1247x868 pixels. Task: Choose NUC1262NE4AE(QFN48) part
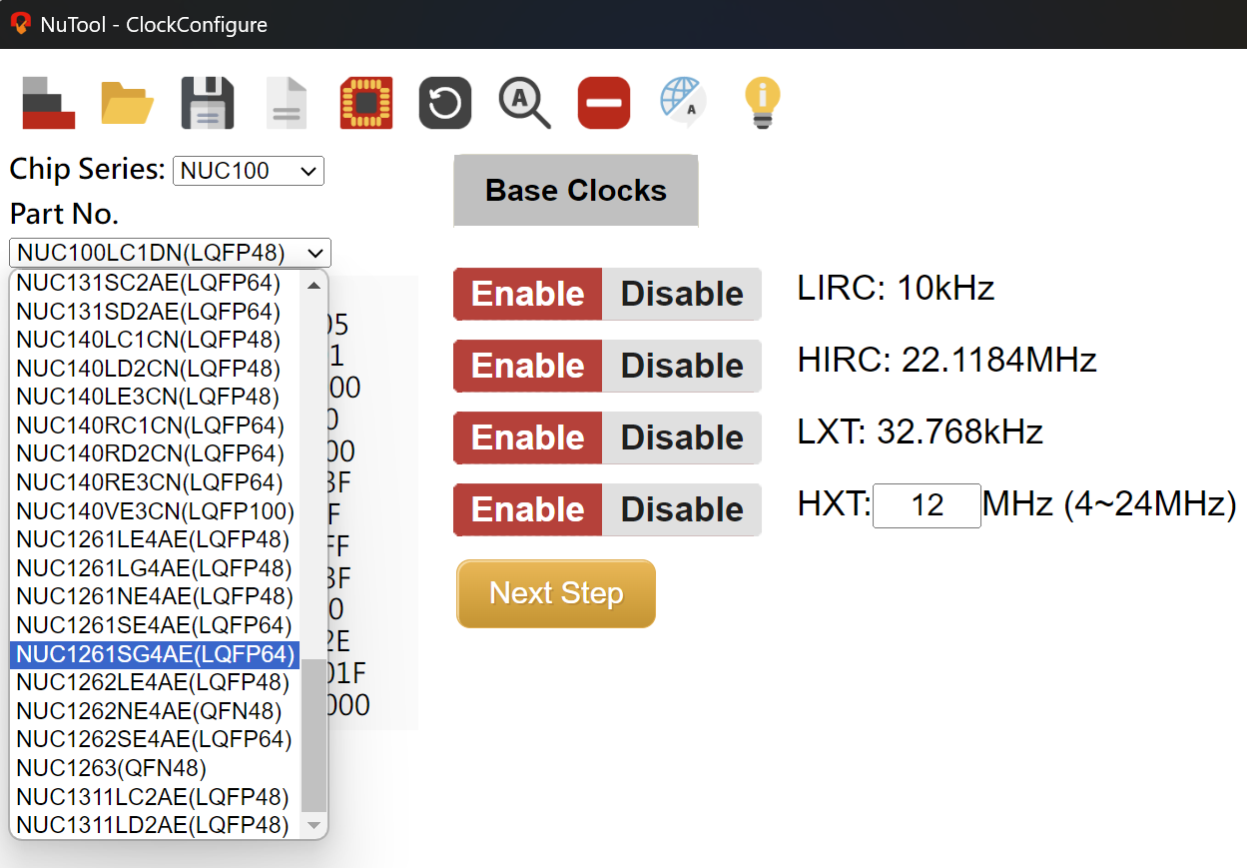pyautogui.click(x=155, y=712)
